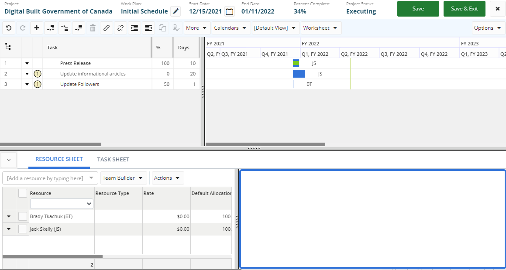Open the Calendars dropdown

coord(231,28)
